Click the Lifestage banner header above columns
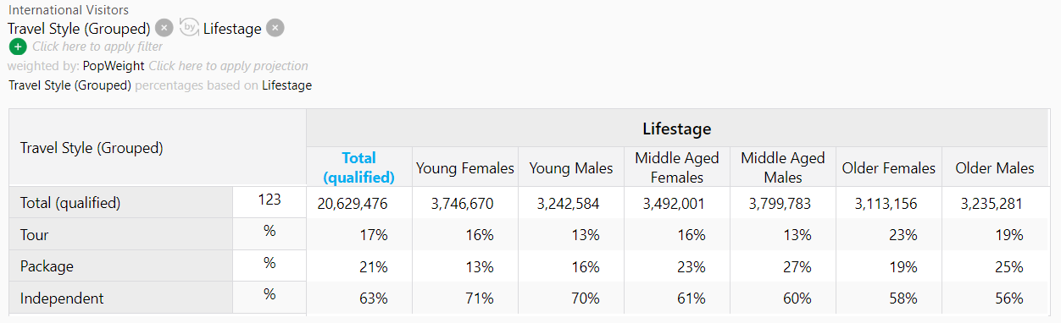 [677, 129]
